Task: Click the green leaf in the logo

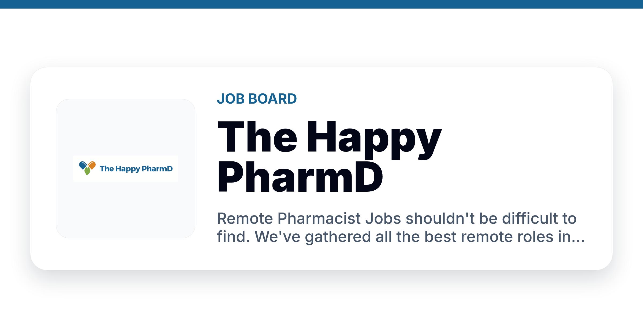Action: (x=87, y=171)
